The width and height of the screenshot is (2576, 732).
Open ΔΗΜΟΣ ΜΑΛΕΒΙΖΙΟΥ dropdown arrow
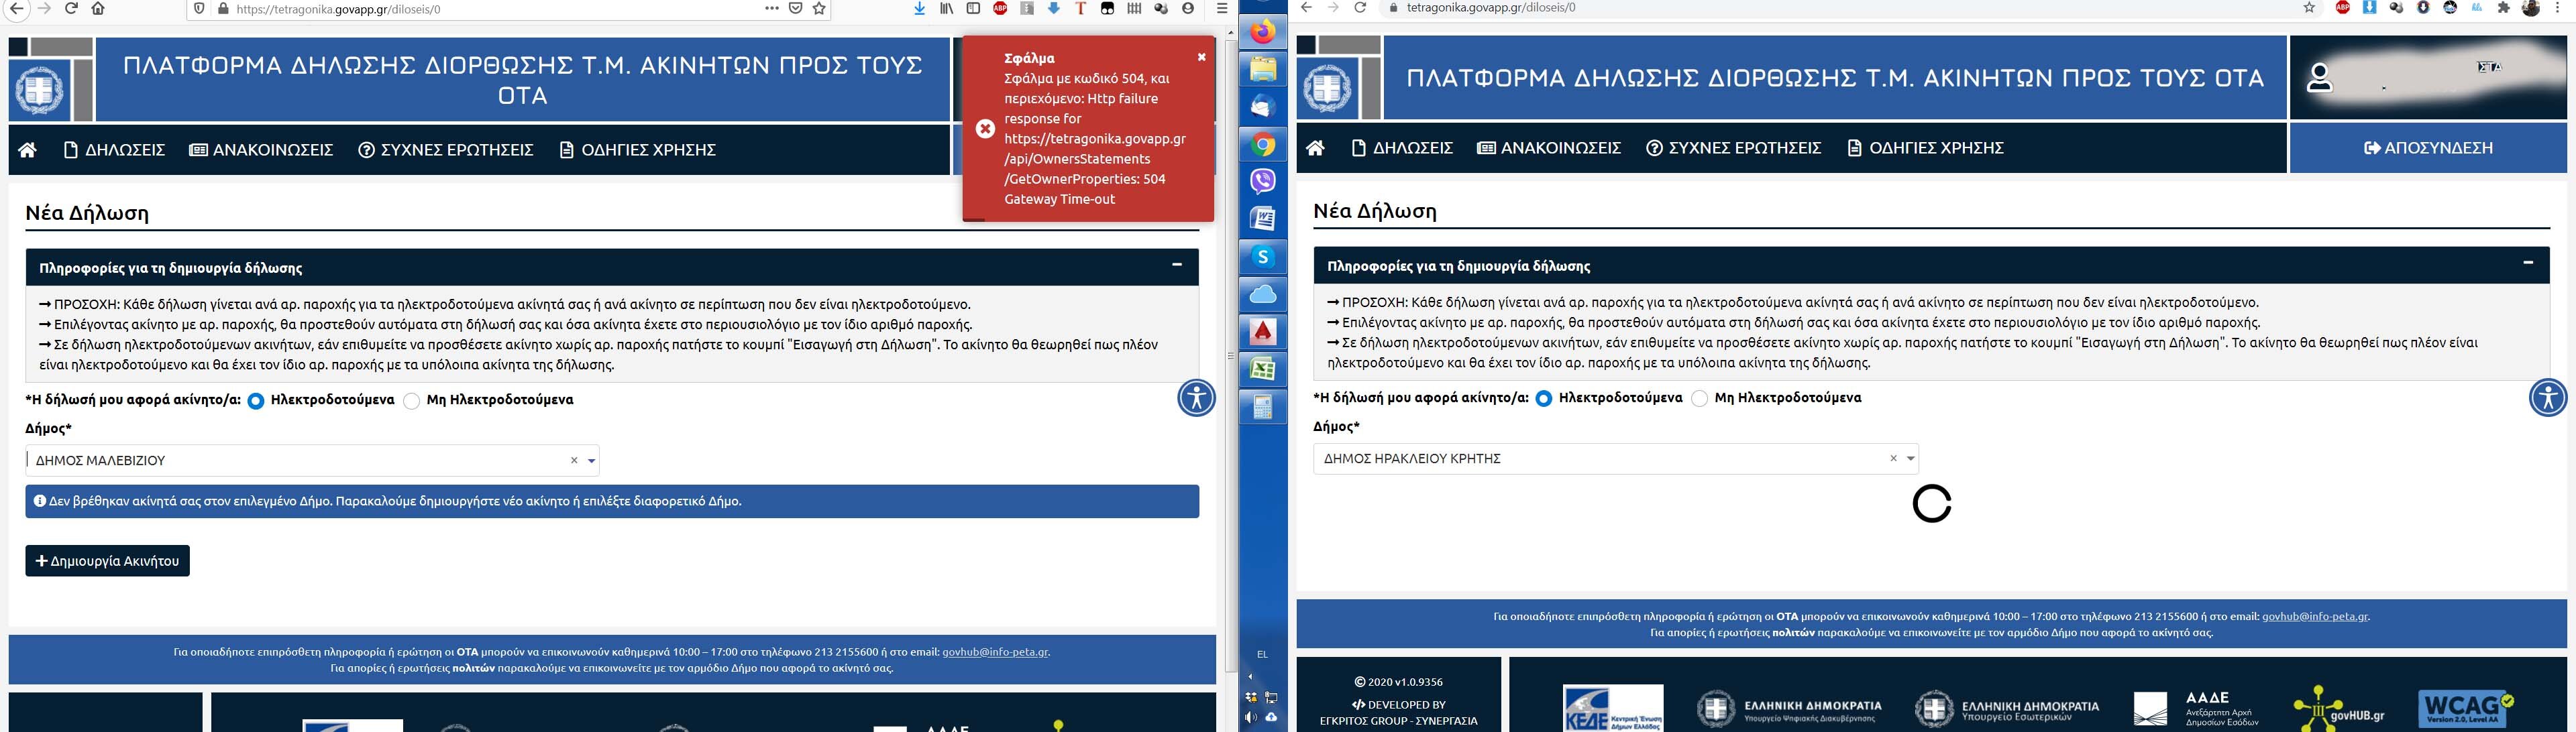592,461
